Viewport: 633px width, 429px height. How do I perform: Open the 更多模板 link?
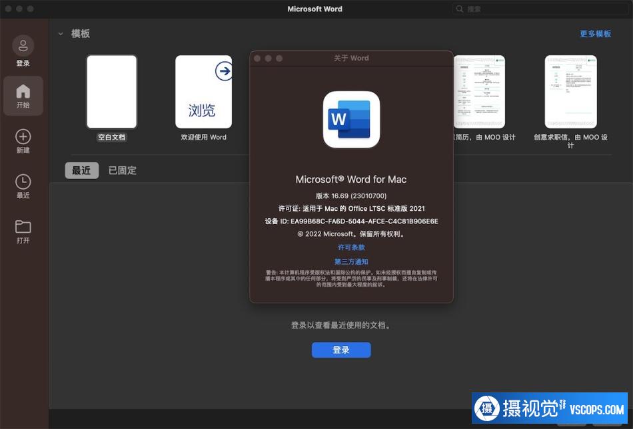click(595, 34)
